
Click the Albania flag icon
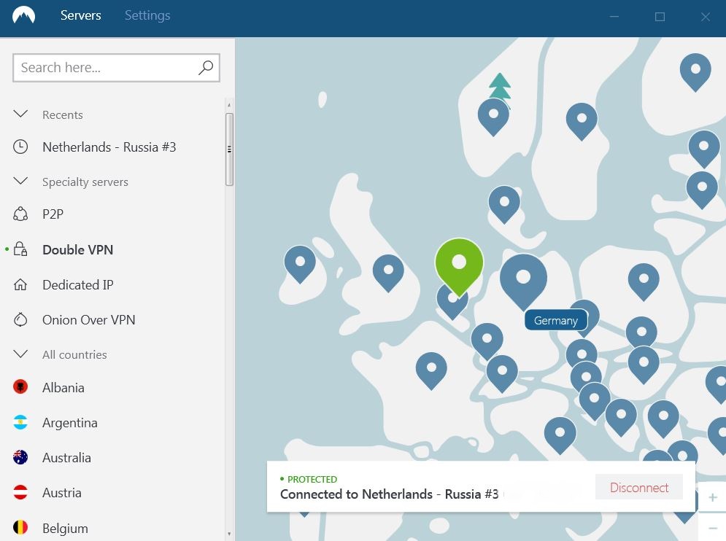(20, 387)
